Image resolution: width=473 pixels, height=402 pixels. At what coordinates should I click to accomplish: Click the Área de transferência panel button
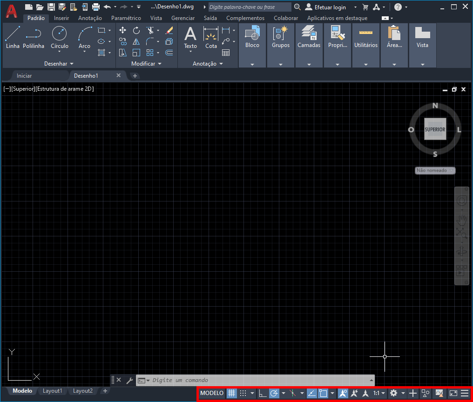point(394,37)
